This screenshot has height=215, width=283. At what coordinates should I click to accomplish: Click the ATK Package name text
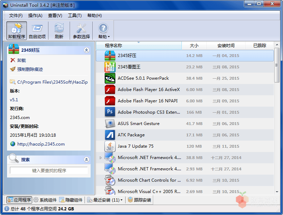click(131, 135)
